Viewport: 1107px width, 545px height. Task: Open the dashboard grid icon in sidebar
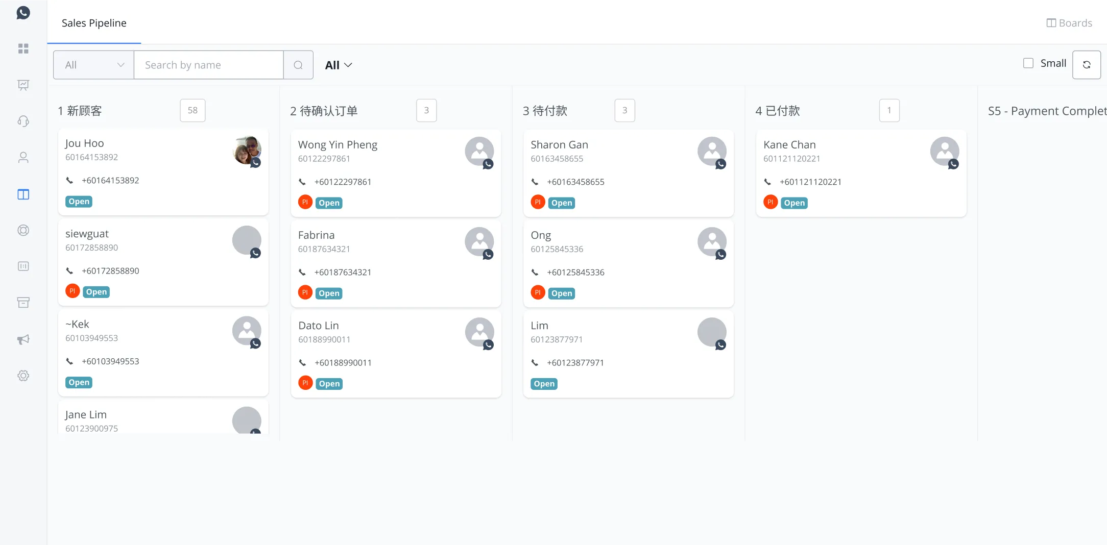23,48
